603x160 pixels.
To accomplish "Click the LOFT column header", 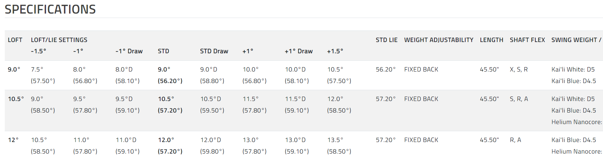I will point(15,40).
